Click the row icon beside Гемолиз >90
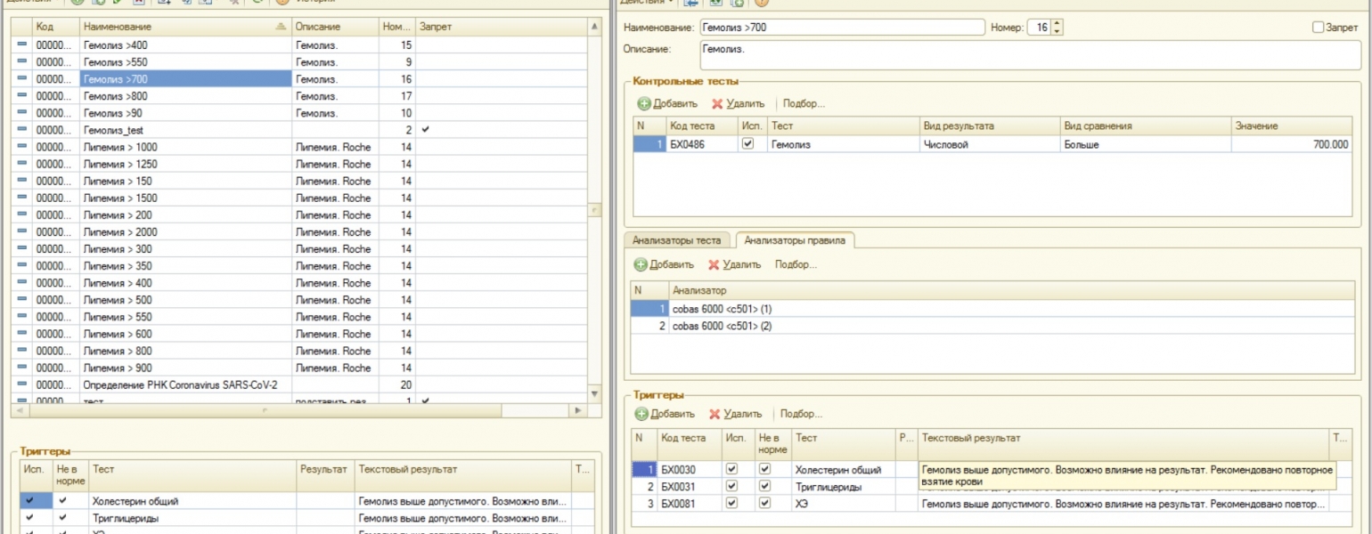This screenshot has height=534, width=1372. click(x=22, y=113)
